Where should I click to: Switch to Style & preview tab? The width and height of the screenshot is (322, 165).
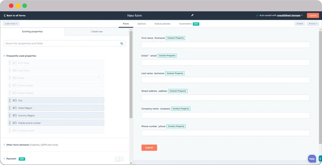coord(163,24)
